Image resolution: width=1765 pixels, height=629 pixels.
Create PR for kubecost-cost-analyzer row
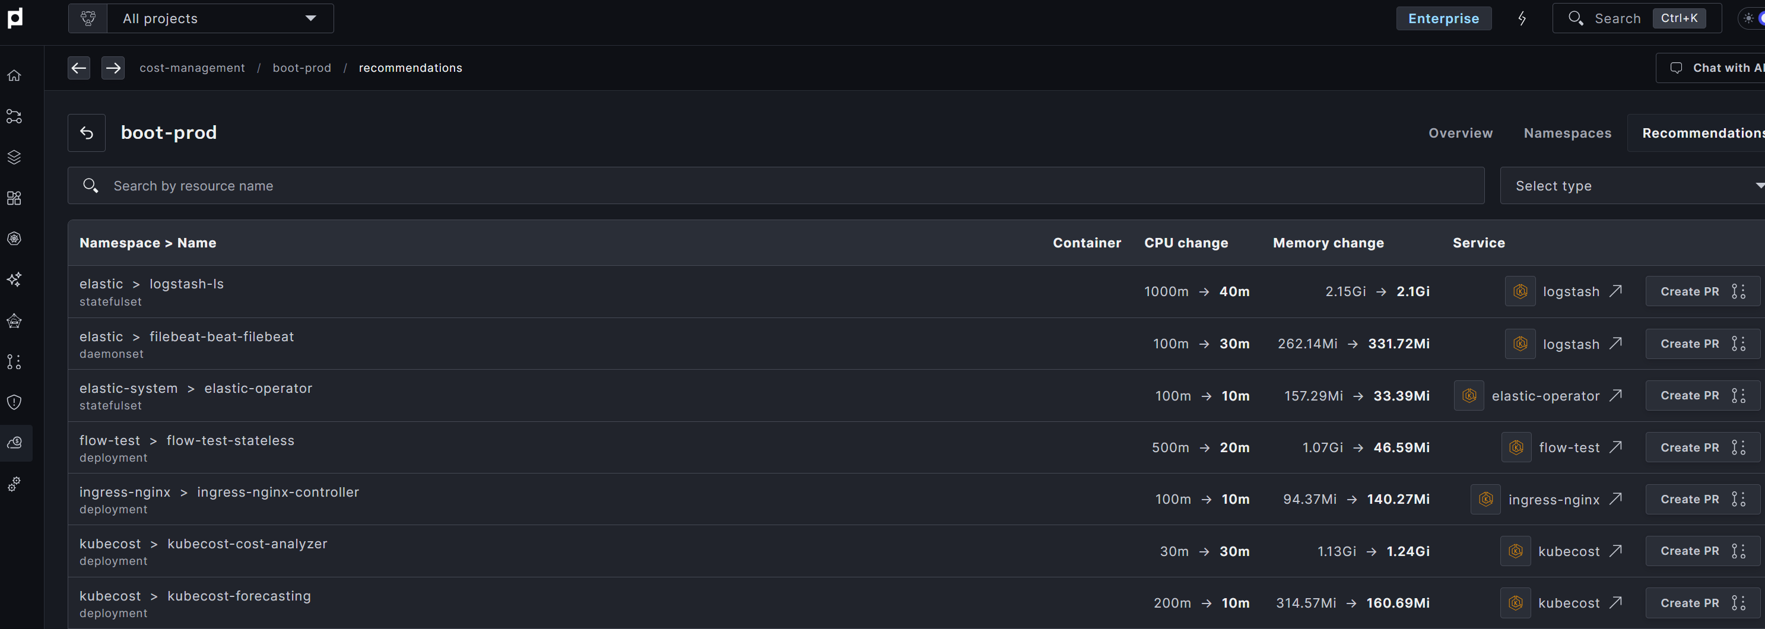[1702, 551]
